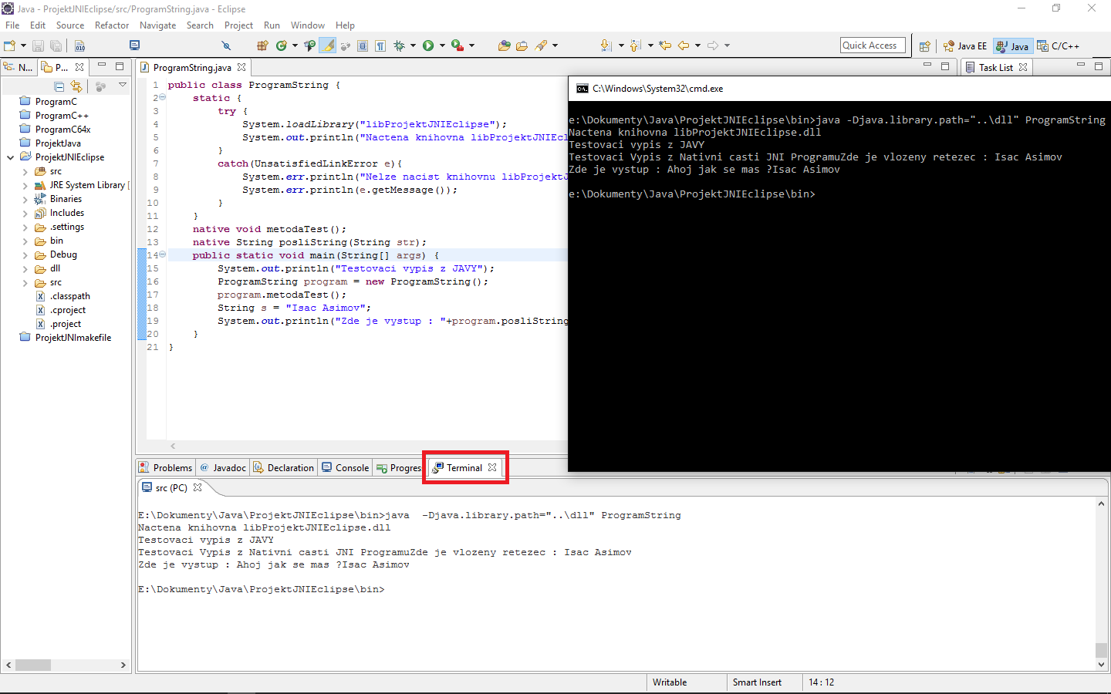Open the Debug tool in the toolbar
Image resolution: width=1111 pixels, height=694 pixels.
[399, 45]
